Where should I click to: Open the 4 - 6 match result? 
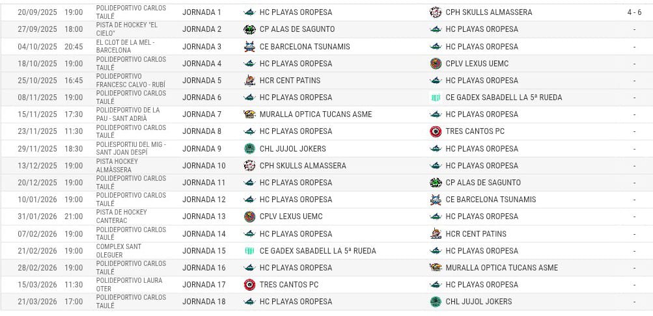pyautogui.click(x=634, y=12)
